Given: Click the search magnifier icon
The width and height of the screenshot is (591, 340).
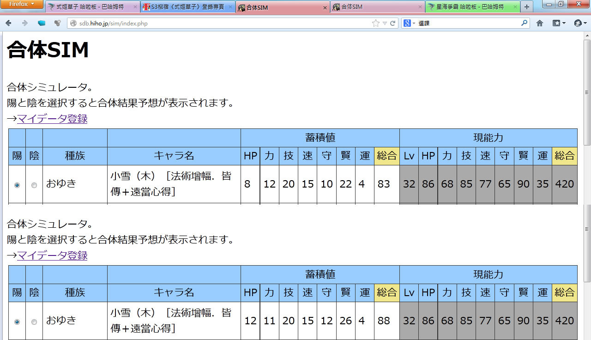Looking at the screenshot, I should pyautogui.click(x=525, y=23).
